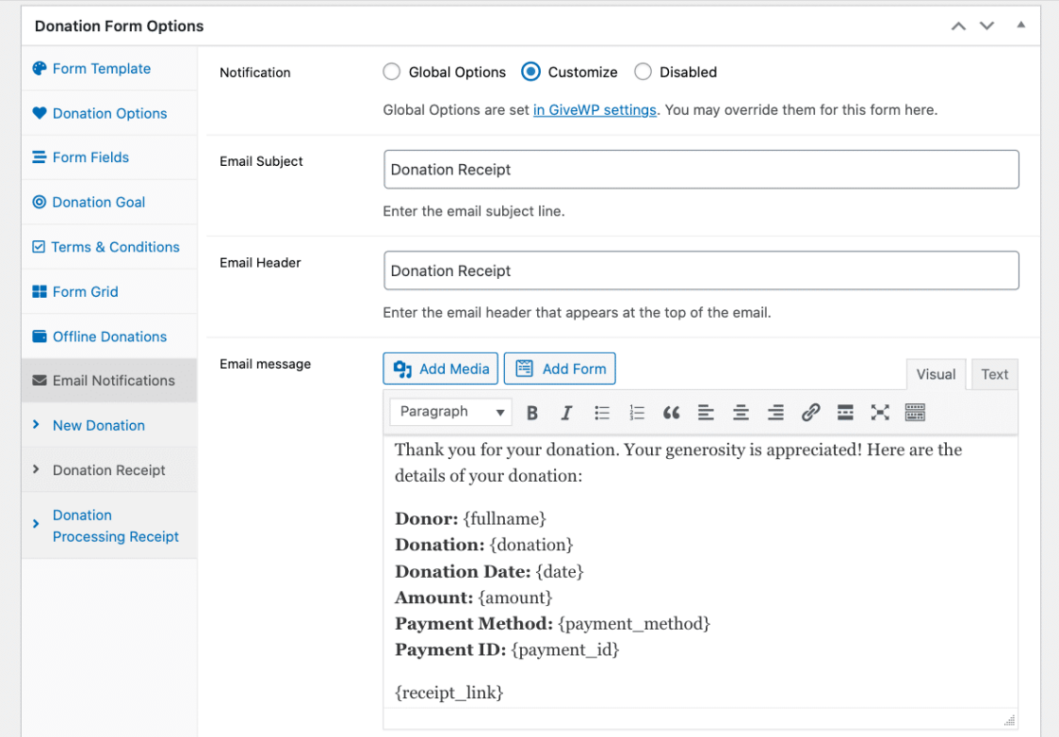
Task: Switch editor to Visual tab
Action: (936, 374)
